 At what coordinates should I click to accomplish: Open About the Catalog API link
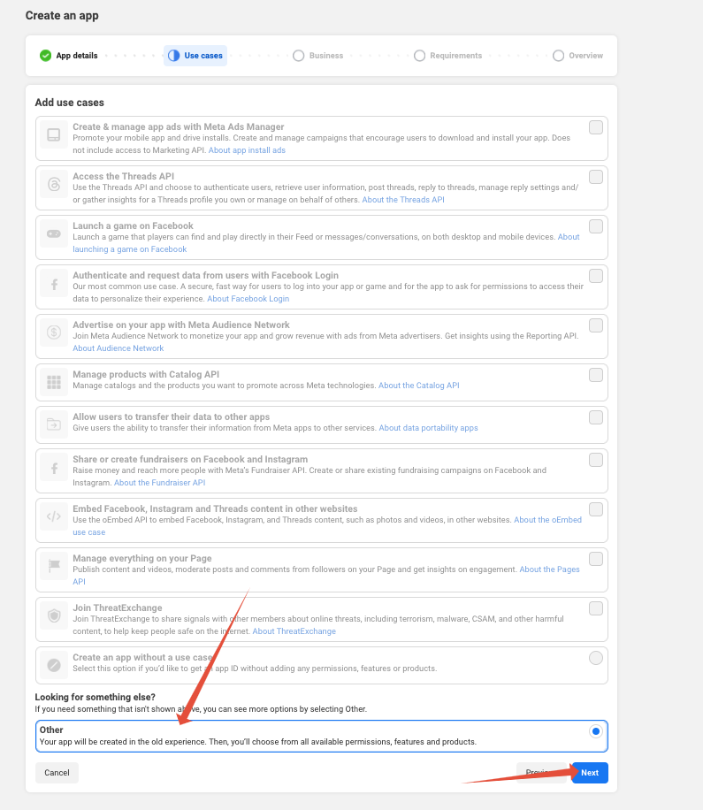(419, 386)
